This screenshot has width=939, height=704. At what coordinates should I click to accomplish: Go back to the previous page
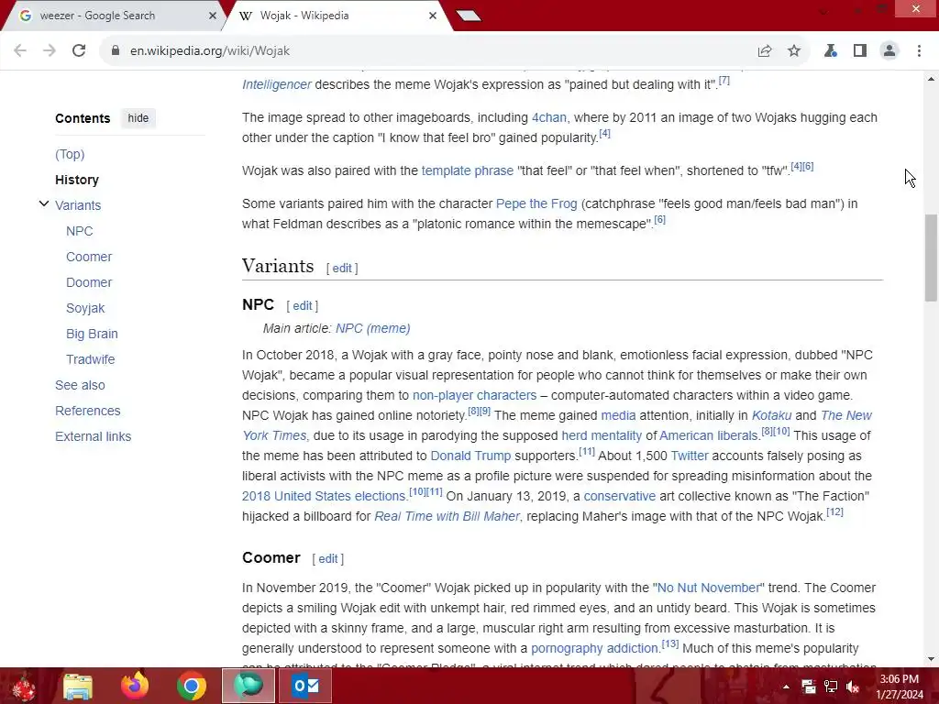click(20, 51)
